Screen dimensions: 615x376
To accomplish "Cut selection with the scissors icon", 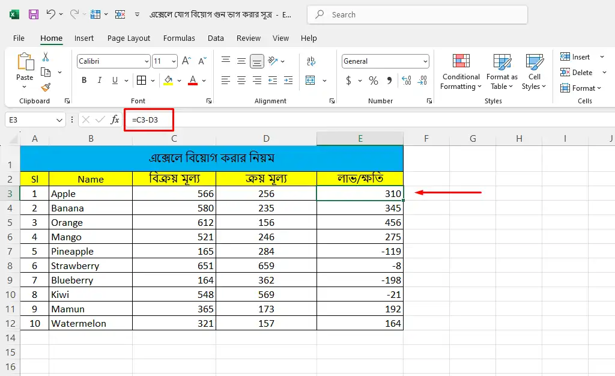I will click(46, 57).
